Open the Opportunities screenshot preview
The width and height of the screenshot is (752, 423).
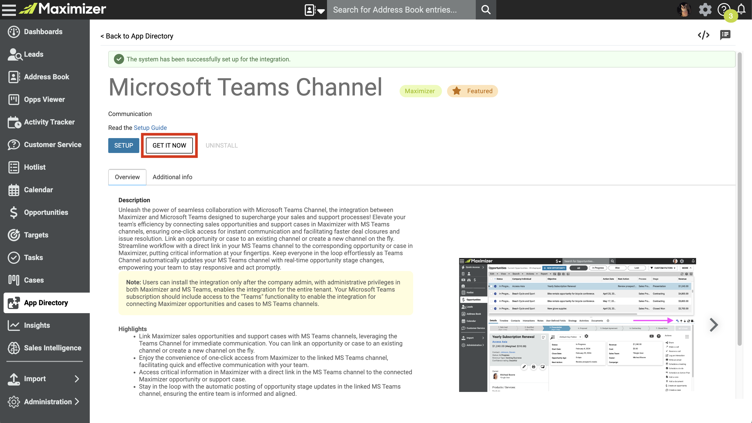coord(577,325)
